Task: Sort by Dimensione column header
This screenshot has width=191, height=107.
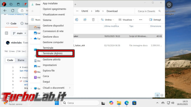Action: 156,26
